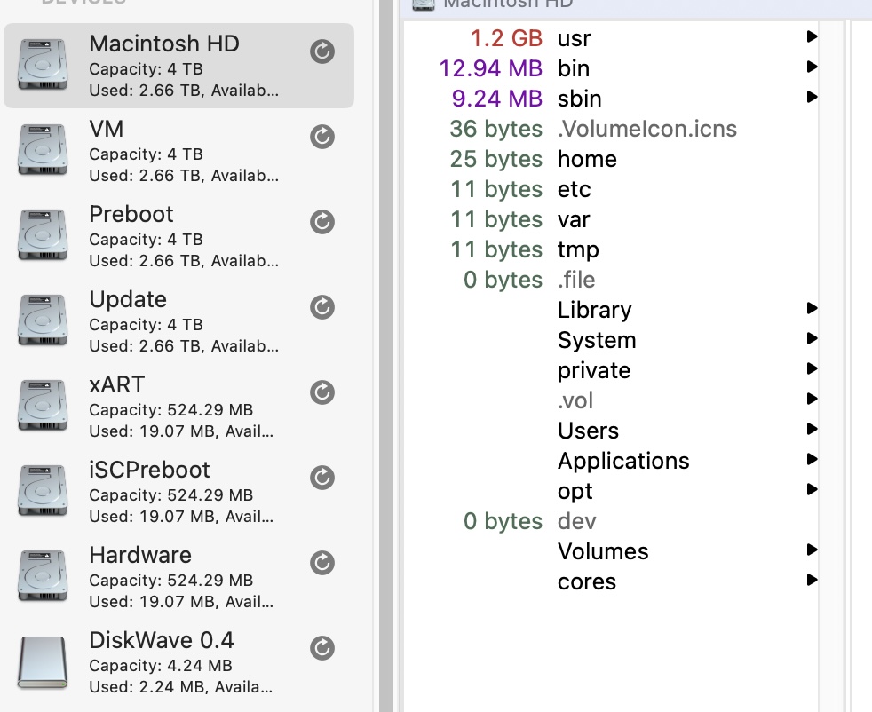Select the cores folder row
The image size is (872, 712).
(x=611, y=581)
